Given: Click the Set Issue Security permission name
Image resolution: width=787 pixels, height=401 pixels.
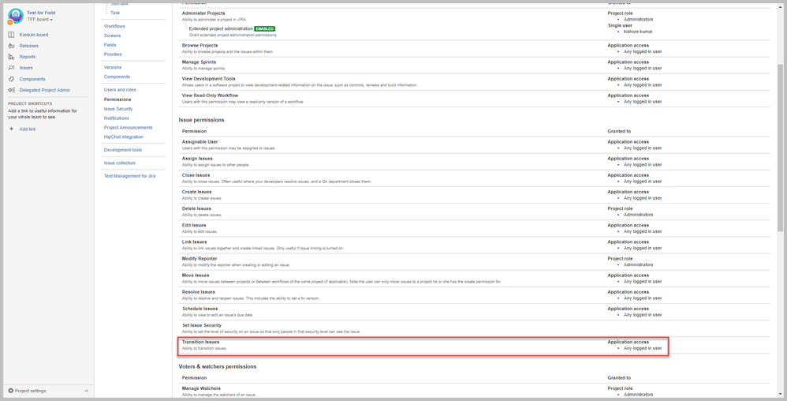Looking at the screenshot, I should pyautogui.click(x=202, y=325).
